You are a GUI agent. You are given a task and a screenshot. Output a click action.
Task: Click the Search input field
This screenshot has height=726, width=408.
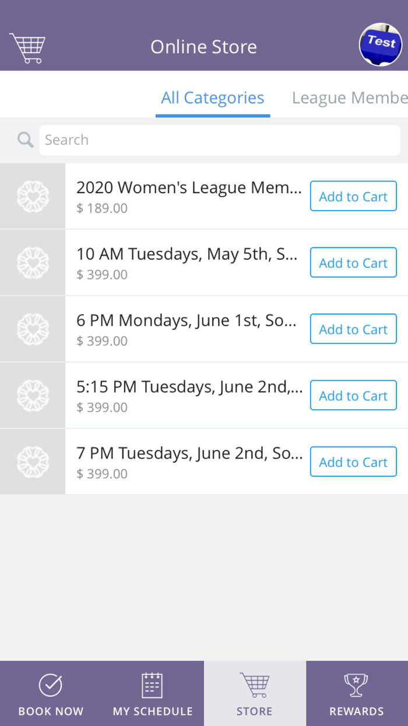(220, 139)
